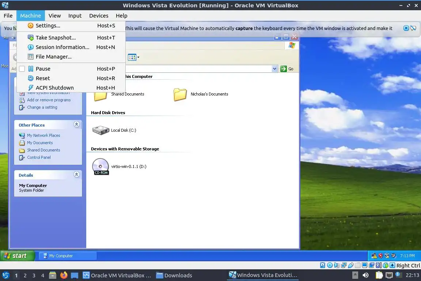The height and width of the screenshot is (281, 421).
Task: Click the Machine menu title
Action: click(x=31, y=16)
